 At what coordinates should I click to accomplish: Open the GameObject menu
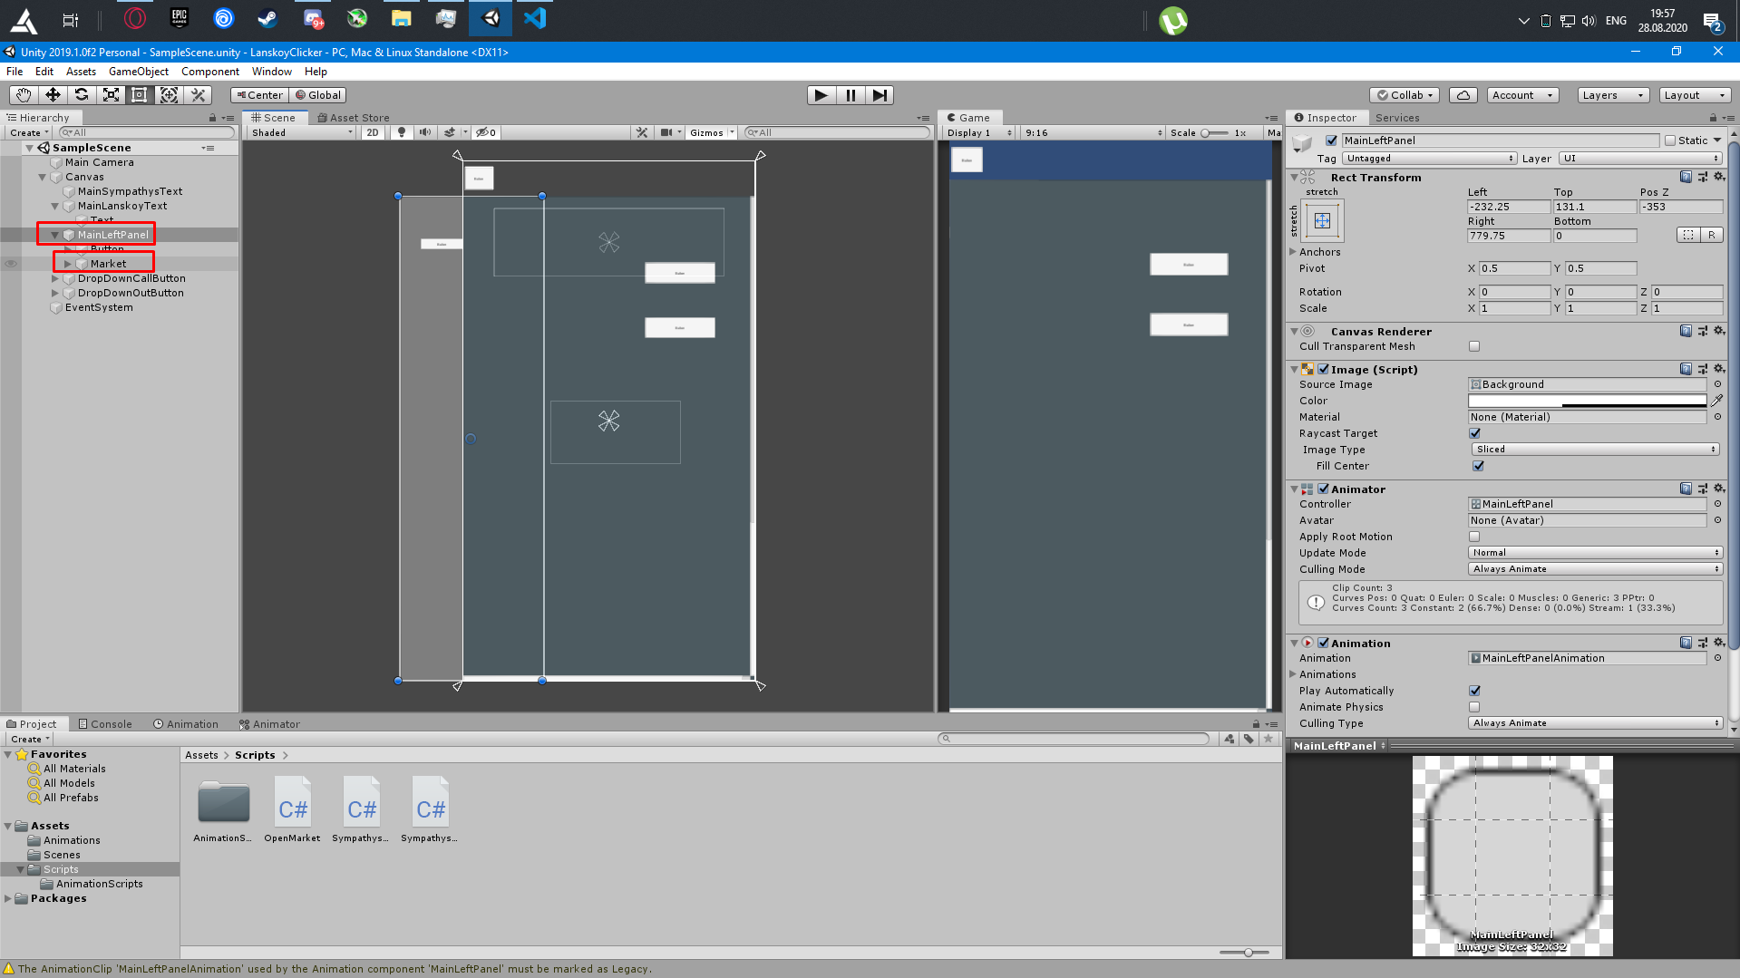point(138,72)
